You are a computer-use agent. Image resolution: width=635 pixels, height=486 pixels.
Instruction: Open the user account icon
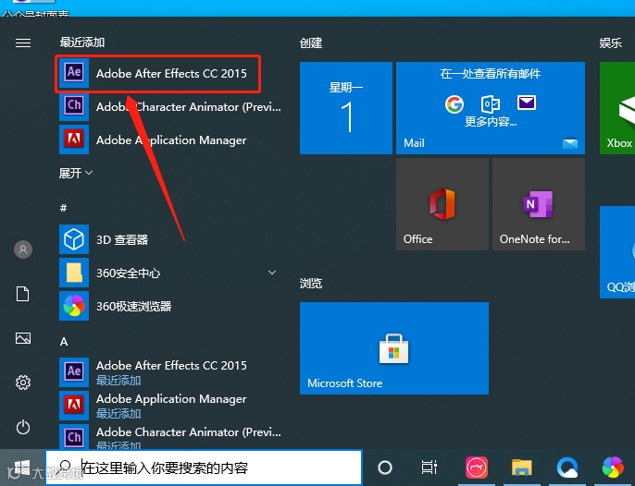click(x=23, y=249)
